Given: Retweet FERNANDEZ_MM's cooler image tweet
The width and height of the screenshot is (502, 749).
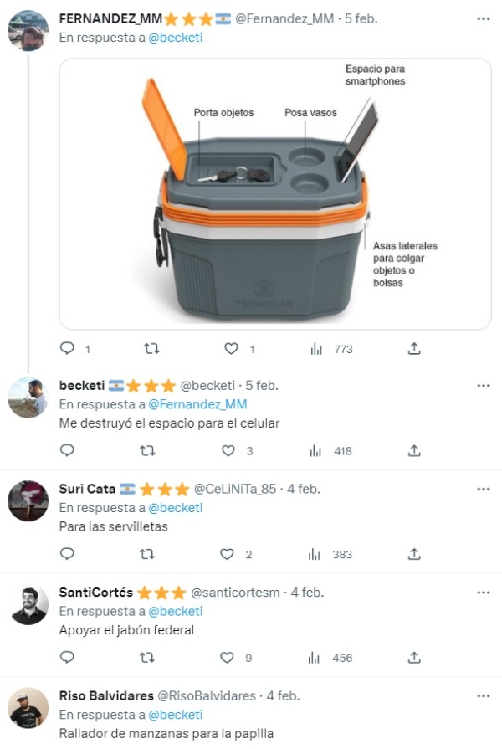Looking at the screenshot, I should coord(151,348).
